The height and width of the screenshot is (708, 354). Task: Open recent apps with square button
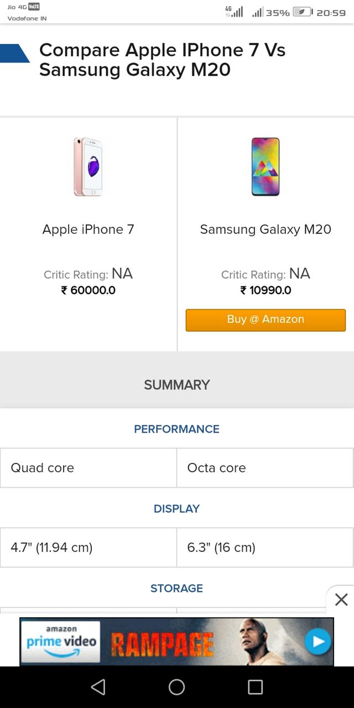pos(255,687)
